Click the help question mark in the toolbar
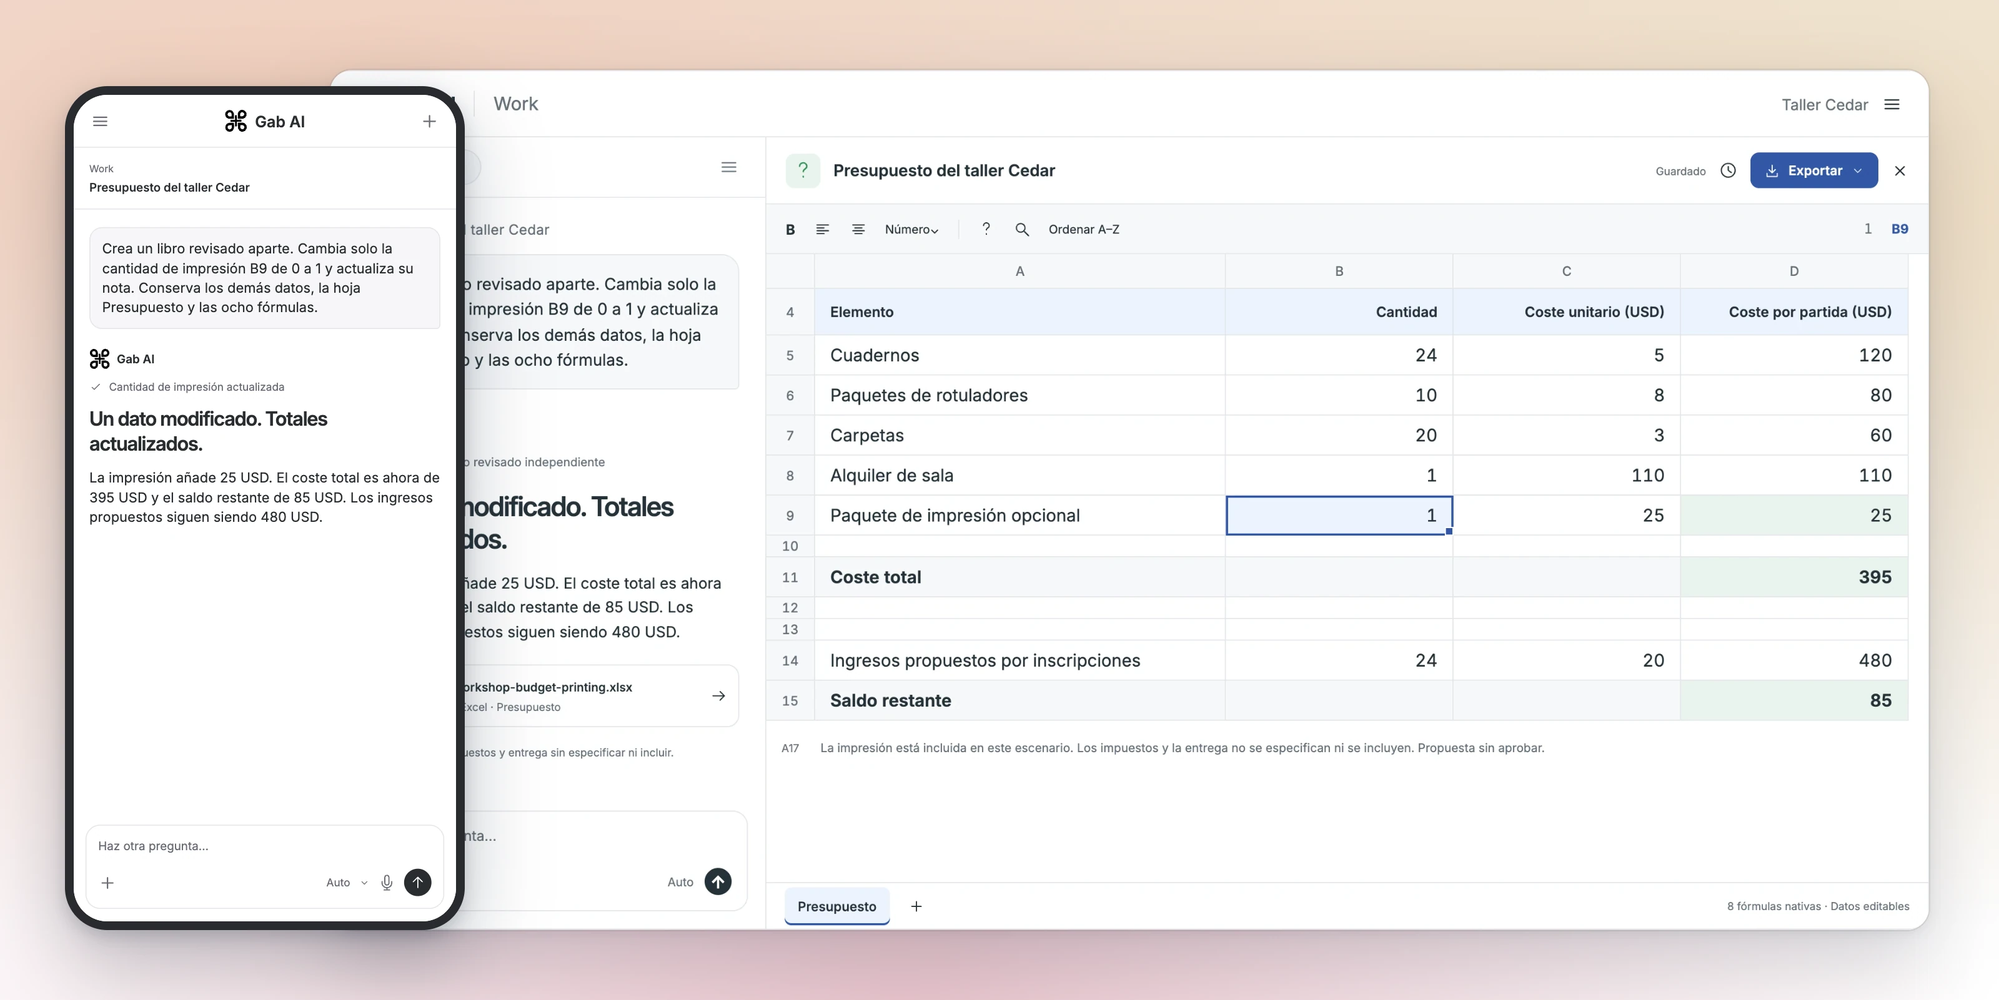Viewport: 1999px width, 1000px height. [986, 228]
